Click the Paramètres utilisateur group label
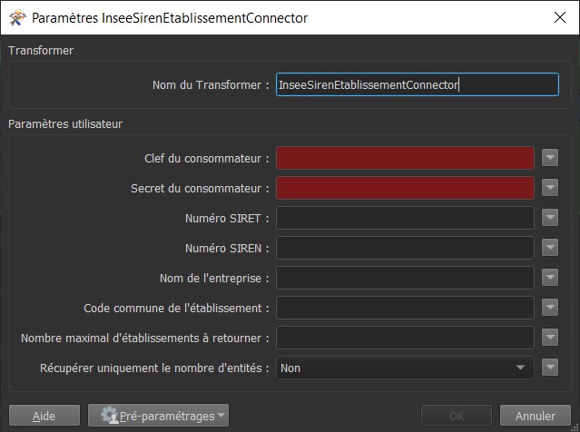 [65, 124]
